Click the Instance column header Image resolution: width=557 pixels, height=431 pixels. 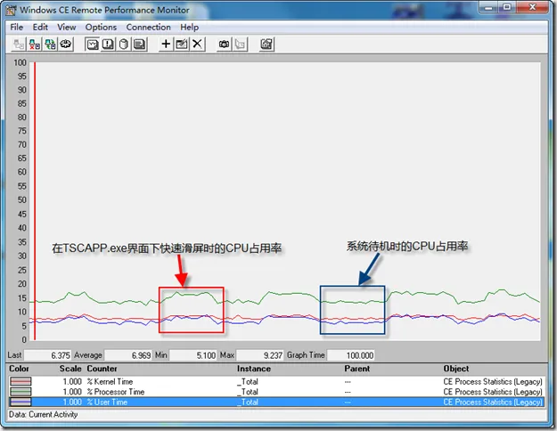254,369
